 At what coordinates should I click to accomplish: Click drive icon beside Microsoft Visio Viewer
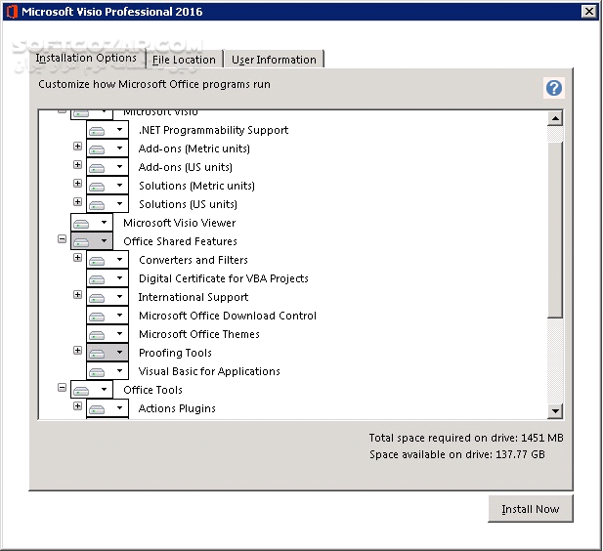(x=83, y=224)
